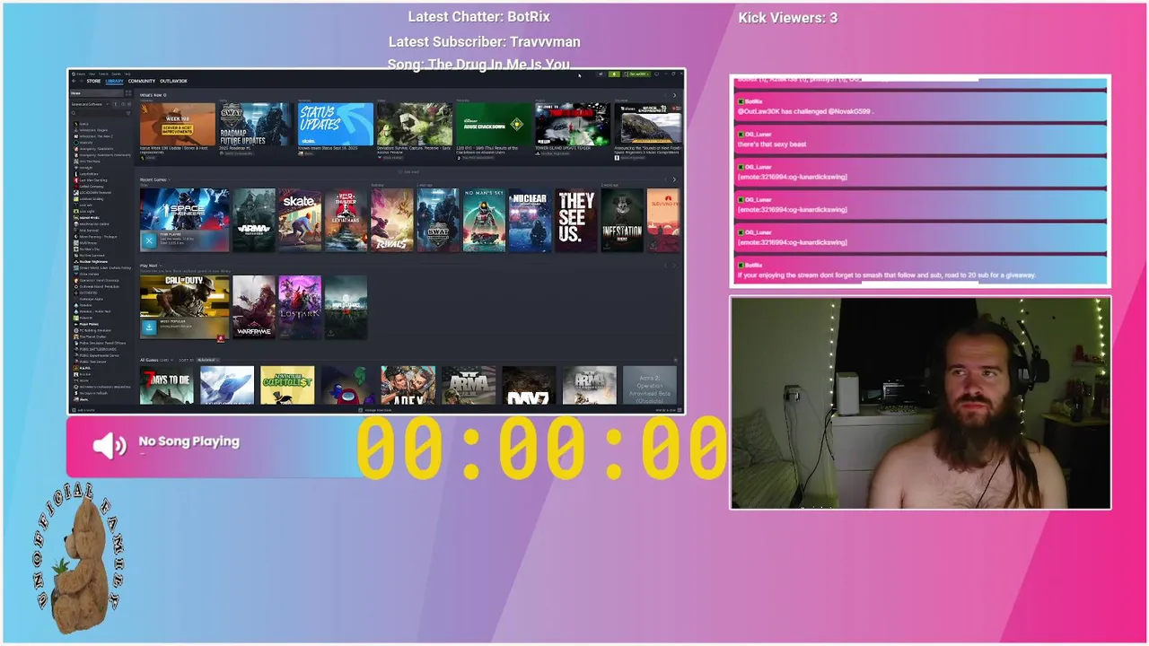
Task: Click Call of Duty download button
Action: [150, 327]
